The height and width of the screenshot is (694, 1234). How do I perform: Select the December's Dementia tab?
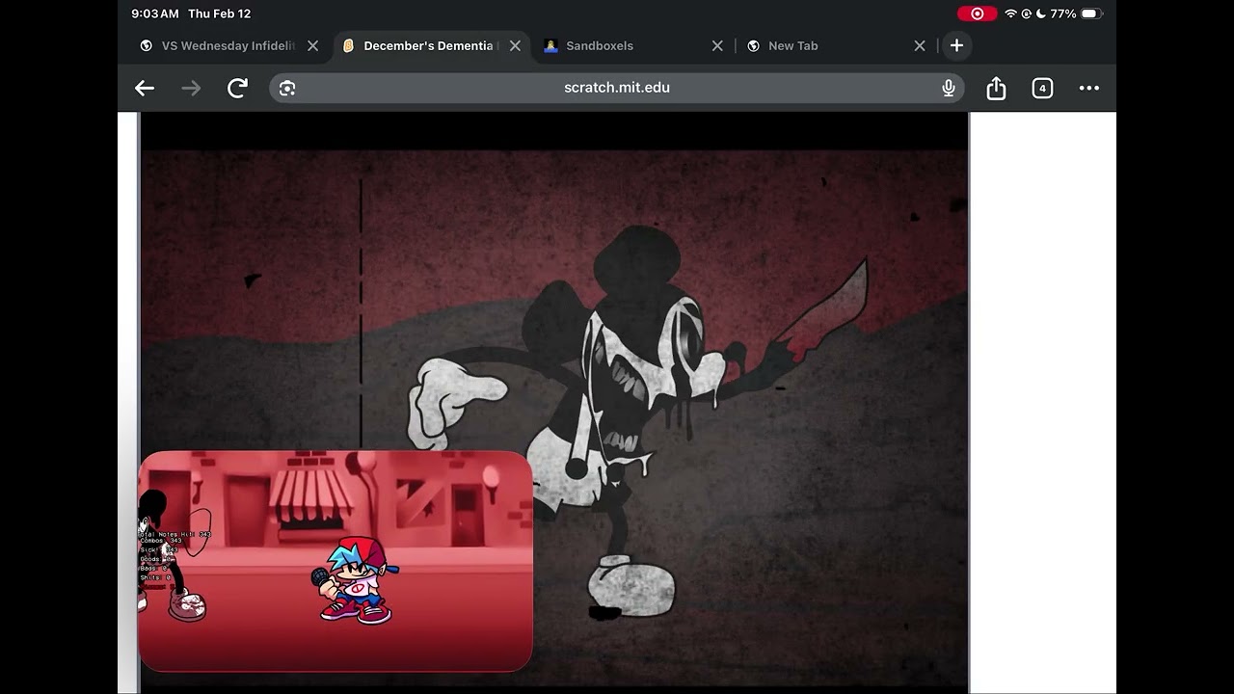click(431, 45)
